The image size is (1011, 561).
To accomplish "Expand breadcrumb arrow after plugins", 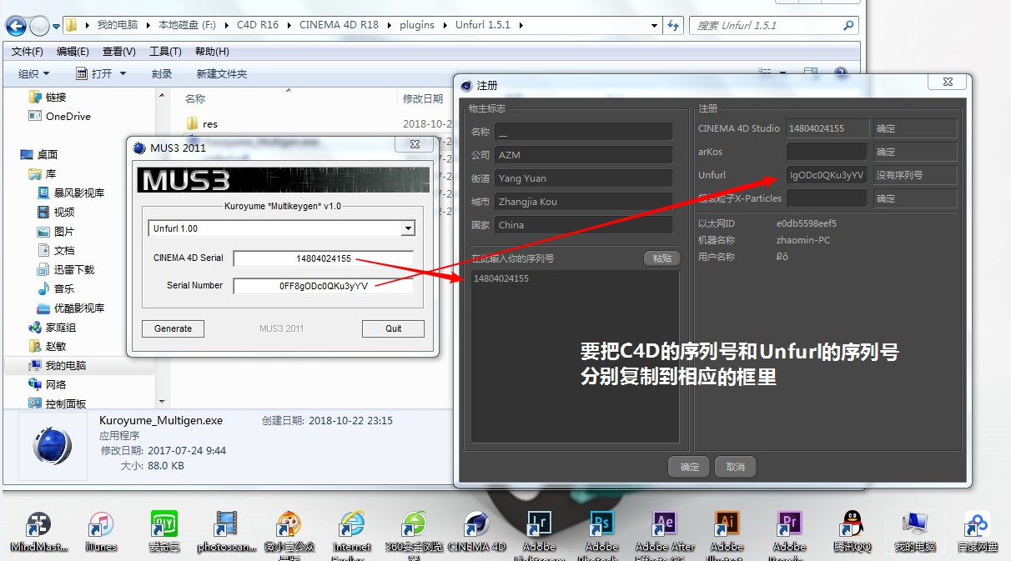I will [444, 25].
